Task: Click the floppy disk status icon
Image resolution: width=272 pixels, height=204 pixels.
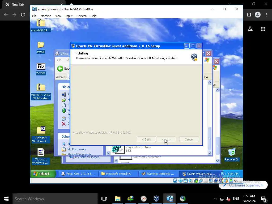Action: (x=185, y=181)
